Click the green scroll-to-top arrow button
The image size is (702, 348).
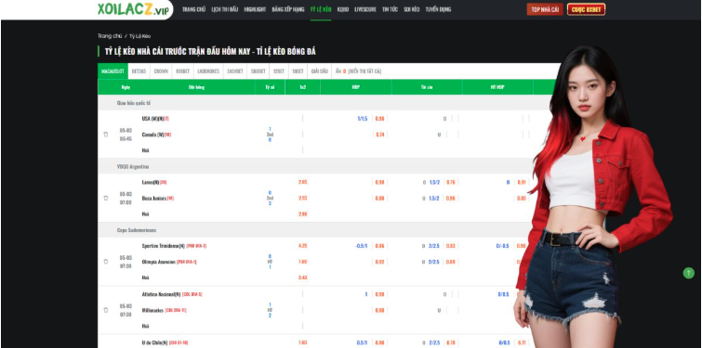pyautogui.click(x=689, y=273)
